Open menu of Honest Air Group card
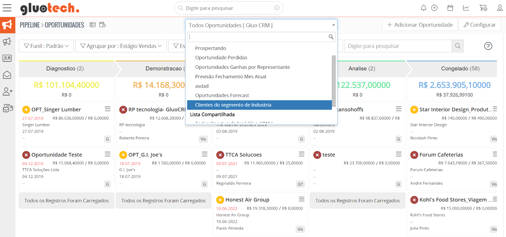The image size is (506, 237). pyautogui.click(x=302, y=199)
